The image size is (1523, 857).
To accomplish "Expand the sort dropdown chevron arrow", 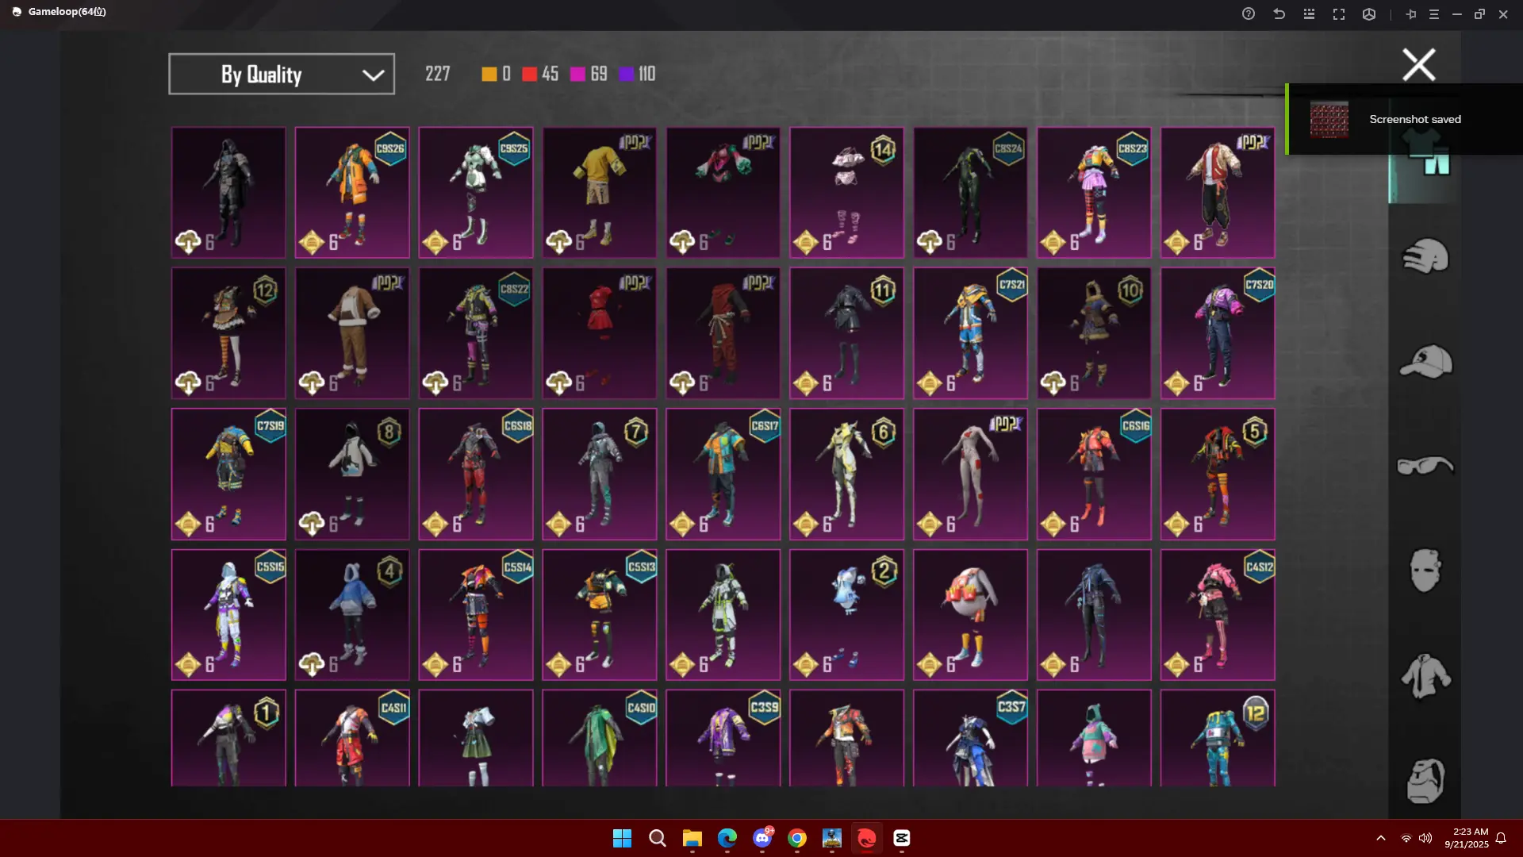I will [x=373, y=75].
